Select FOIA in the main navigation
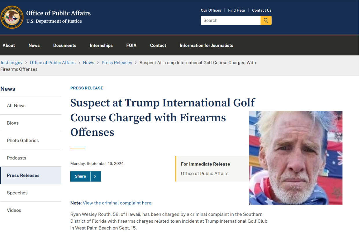The width and height of the screenshot is (359, 232). (131, 45)
